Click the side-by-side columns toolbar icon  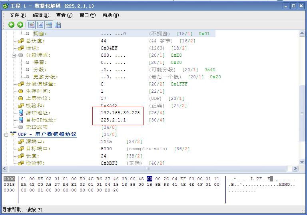[x=58, y=25]
